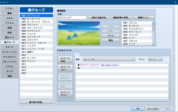Click the クリア button
The image size is (178, 112).
click(111, 36)
